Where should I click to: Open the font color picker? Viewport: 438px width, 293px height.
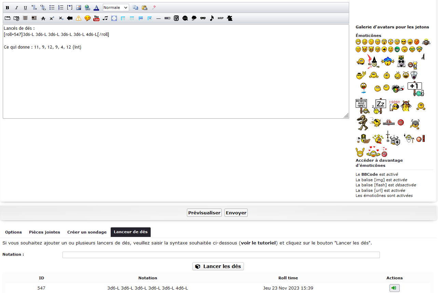point(96,8)
